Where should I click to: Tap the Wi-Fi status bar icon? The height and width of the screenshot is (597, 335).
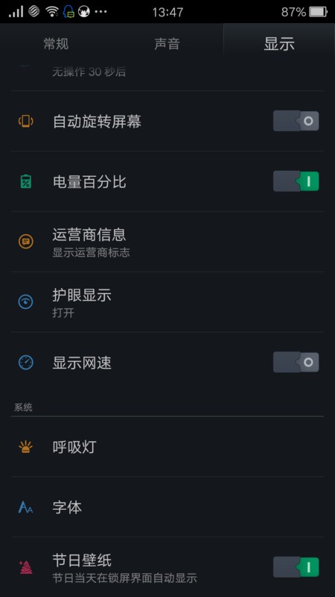pyautogui.click(x=51, y=11)
